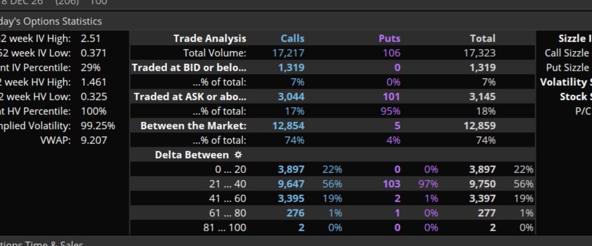Click puts 97% in delta 21-40 row
Image resolution: width=592 pixels, height=246 pixels.
pos(428,184)
